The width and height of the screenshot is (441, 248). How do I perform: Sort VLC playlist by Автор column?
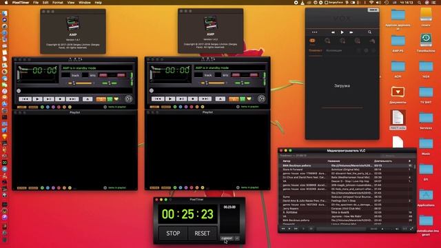tap(287, 161)
